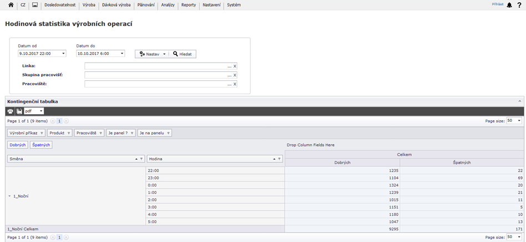Viewport: 526px width, 242px height.
Task: Clear the Pracoviště field with X
Action: coord(235,84)
